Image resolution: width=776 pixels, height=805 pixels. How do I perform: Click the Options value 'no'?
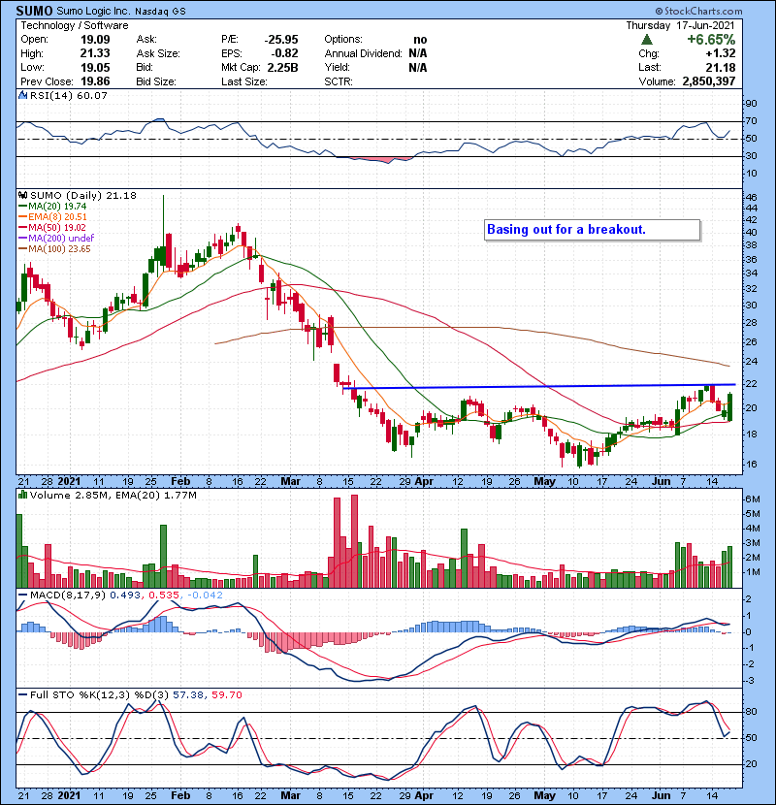420,40
